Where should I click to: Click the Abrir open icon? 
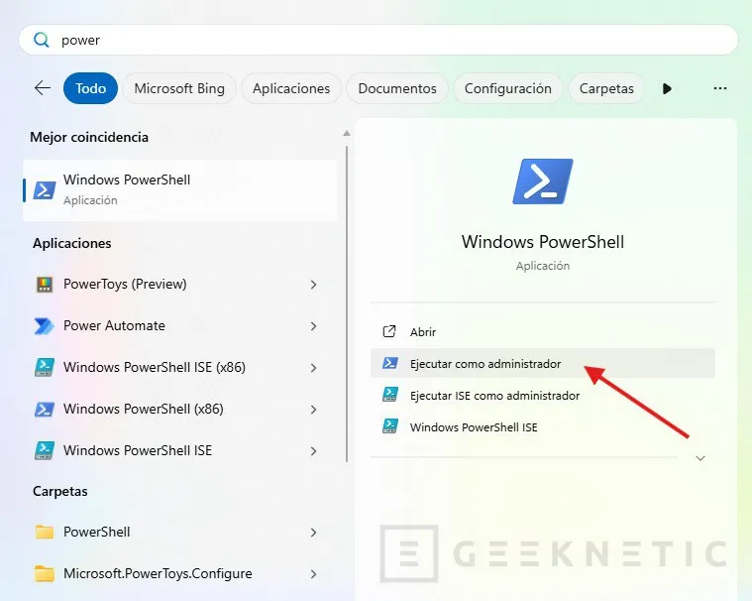coord(389,331)
